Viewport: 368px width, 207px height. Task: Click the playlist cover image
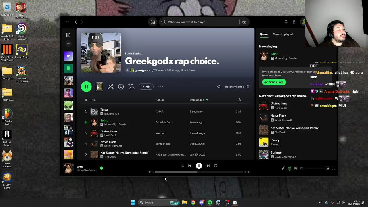(101, 53)
